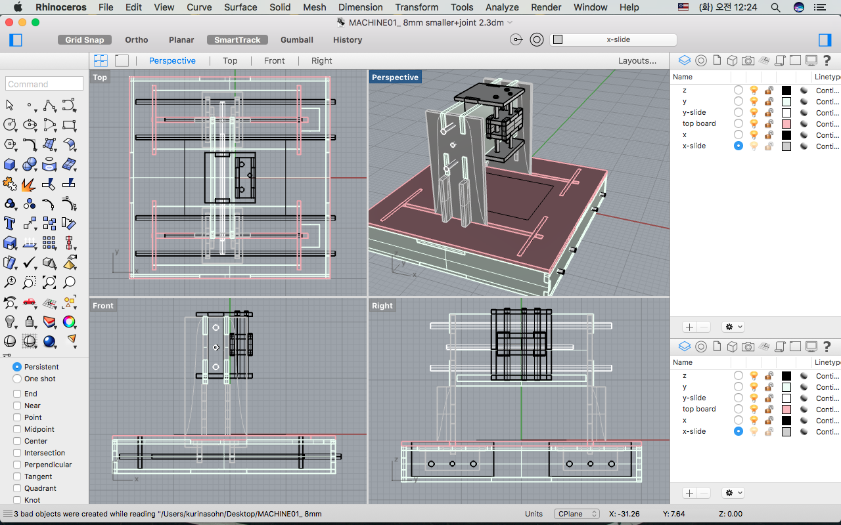Choose the Polyline tool in left toolbar
Viewport: 841px width, 525px height.
[x=49, y=105]
